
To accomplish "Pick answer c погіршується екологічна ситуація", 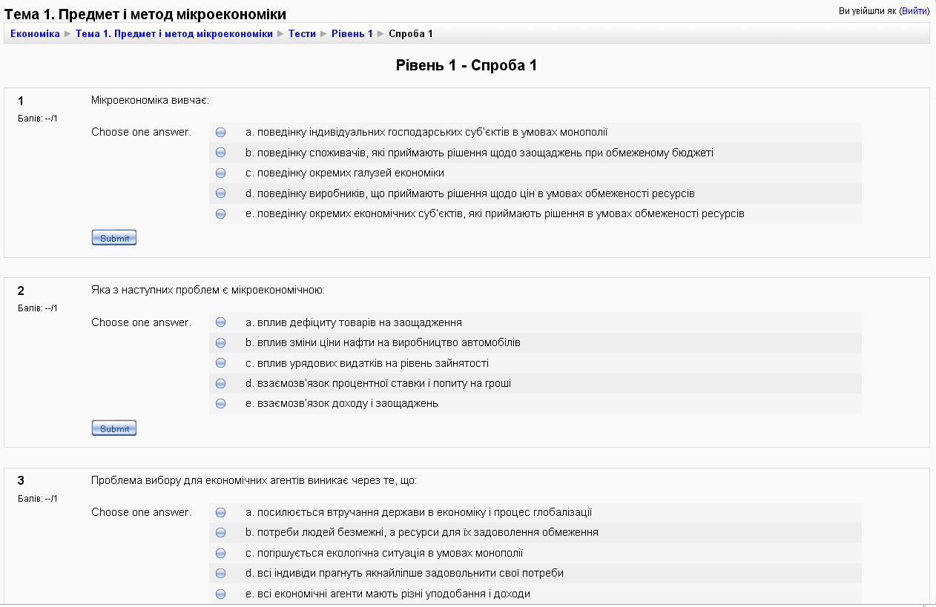I will point(220,553).
